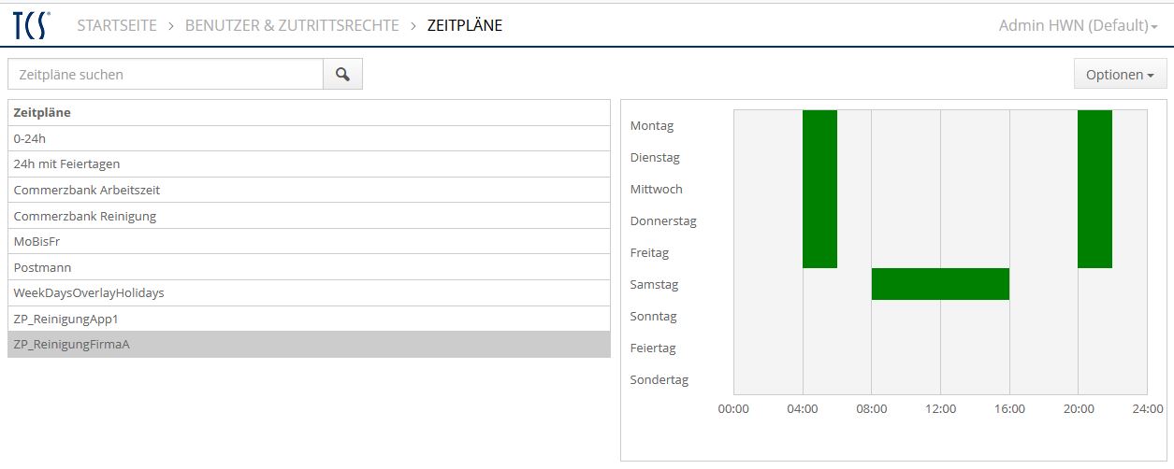Click the green Saturday 08:00-16:00 time block
The height and width of the screenshot is (469, 1174).
940,284
